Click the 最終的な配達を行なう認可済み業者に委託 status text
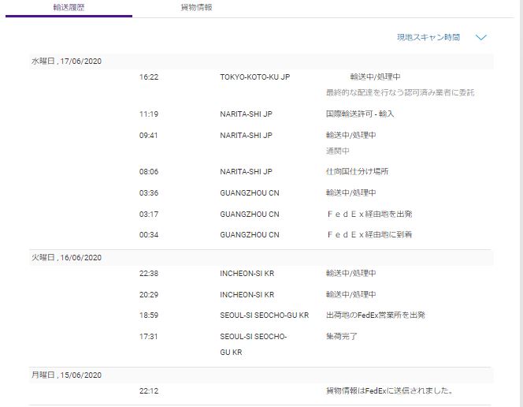Viewport: 523px width, 407px height. pyautogui.click(x=400, y=92)
